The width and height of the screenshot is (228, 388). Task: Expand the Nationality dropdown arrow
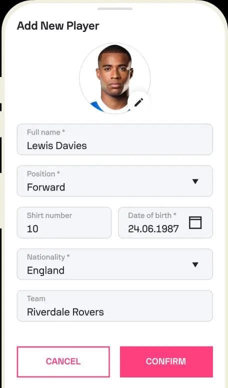point(195,264)
